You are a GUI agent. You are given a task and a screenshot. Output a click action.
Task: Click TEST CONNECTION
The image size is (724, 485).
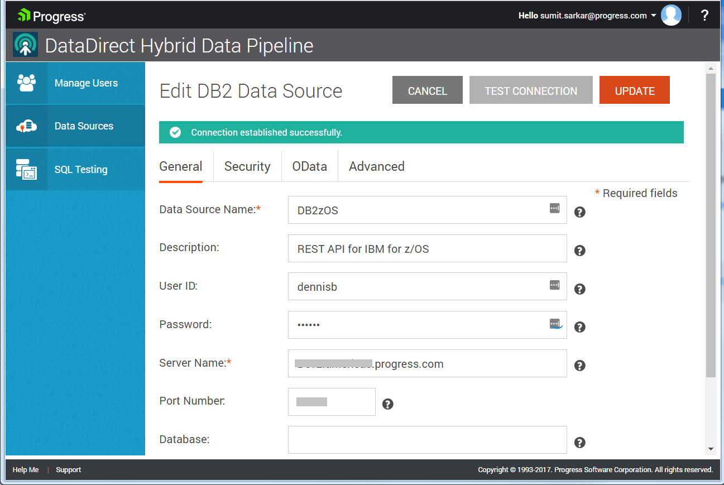click(x=530, y=90)
